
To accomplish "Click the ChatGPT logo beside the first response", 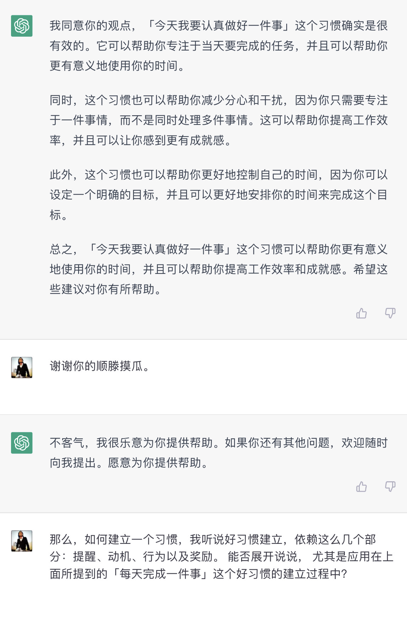I will (x=22, y=26).
